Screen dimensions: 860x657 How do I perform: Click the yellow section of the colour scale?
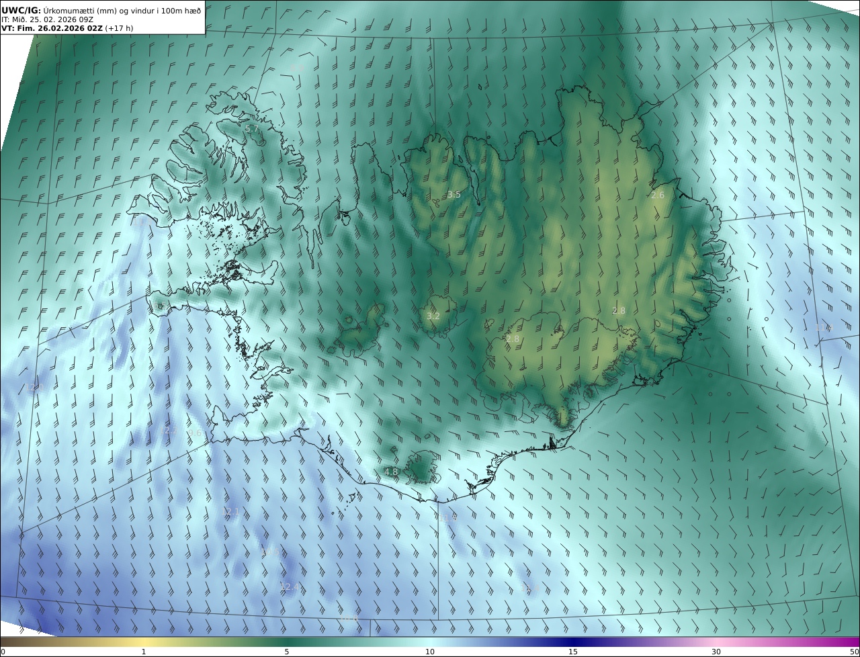pos(144,642)
